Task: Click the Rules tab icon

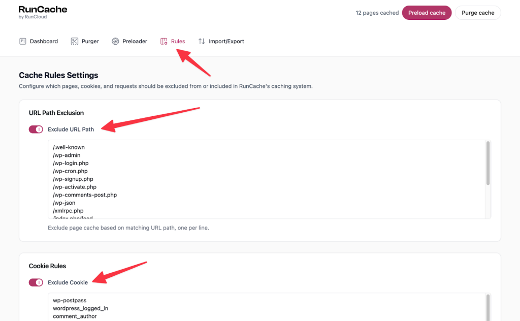Action: coord(164,42)
